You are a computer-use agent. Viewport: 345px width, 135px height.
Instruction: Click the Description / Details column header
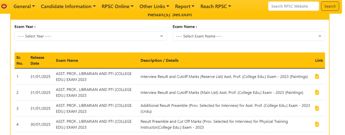159,60
